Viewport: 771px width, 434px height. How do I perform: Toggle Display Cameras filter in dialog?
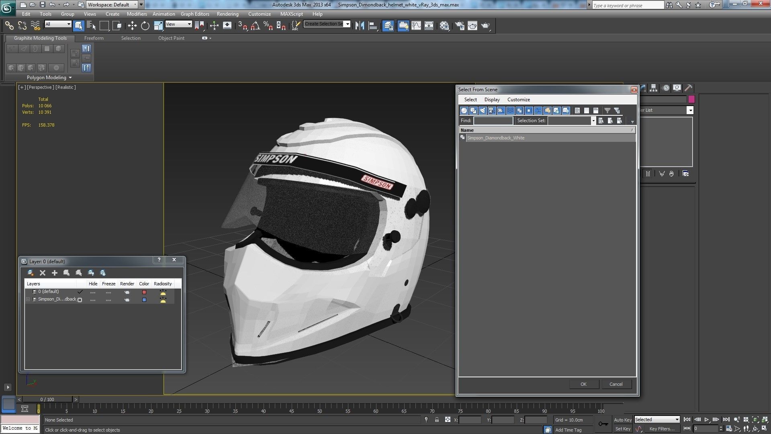pyautogui.click(x=492, y=110)
